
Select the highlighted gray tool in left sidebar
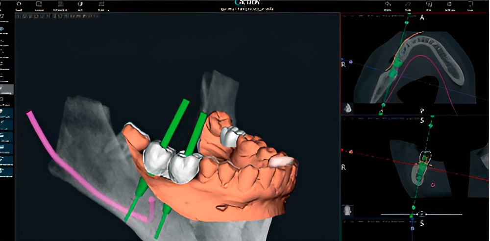tap(7, 90)
